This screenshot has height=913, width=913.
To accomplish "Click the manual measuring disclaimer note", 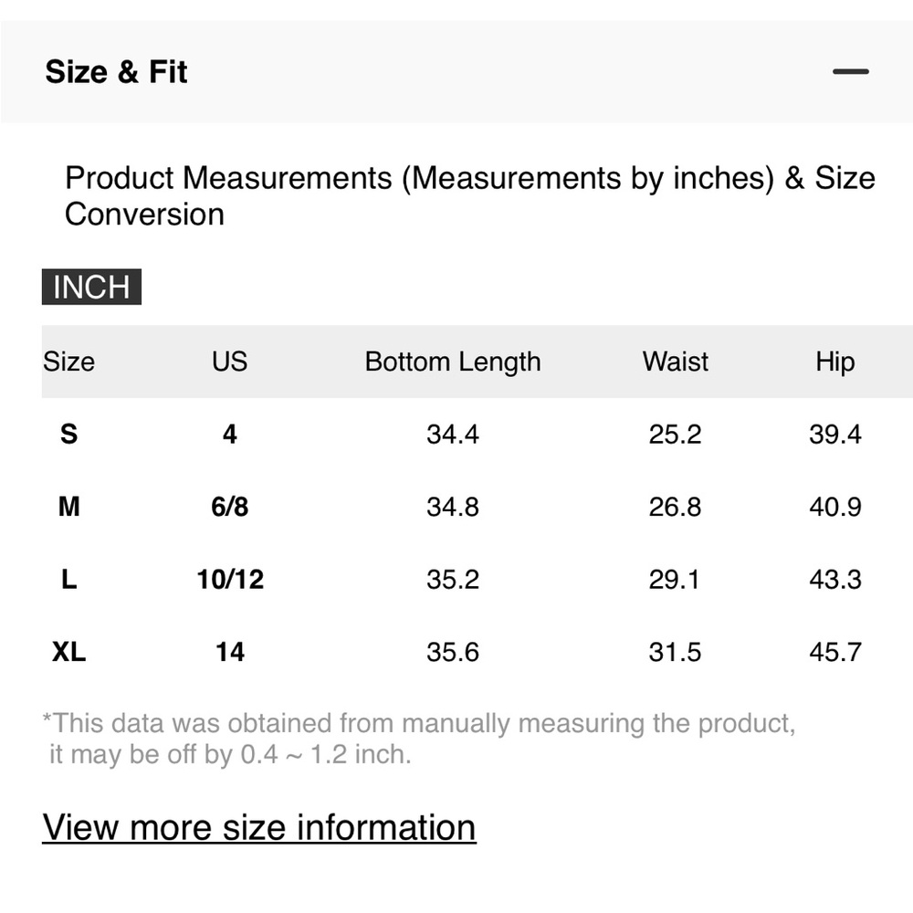I will pyautogui.click(x=418, y=739).
